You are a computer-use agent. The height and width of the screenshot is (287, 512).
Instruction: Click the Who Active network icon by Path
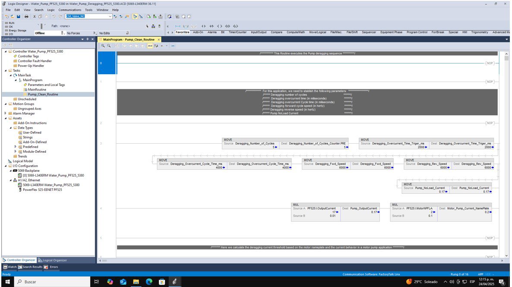click(x=153, y=26)
